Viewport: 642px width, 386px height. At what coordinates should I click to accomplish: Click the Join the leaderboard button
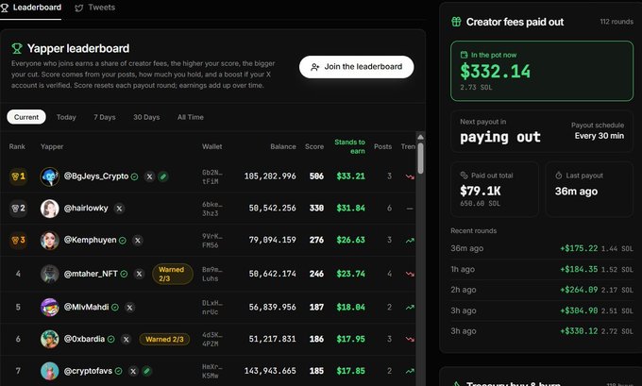356,67
